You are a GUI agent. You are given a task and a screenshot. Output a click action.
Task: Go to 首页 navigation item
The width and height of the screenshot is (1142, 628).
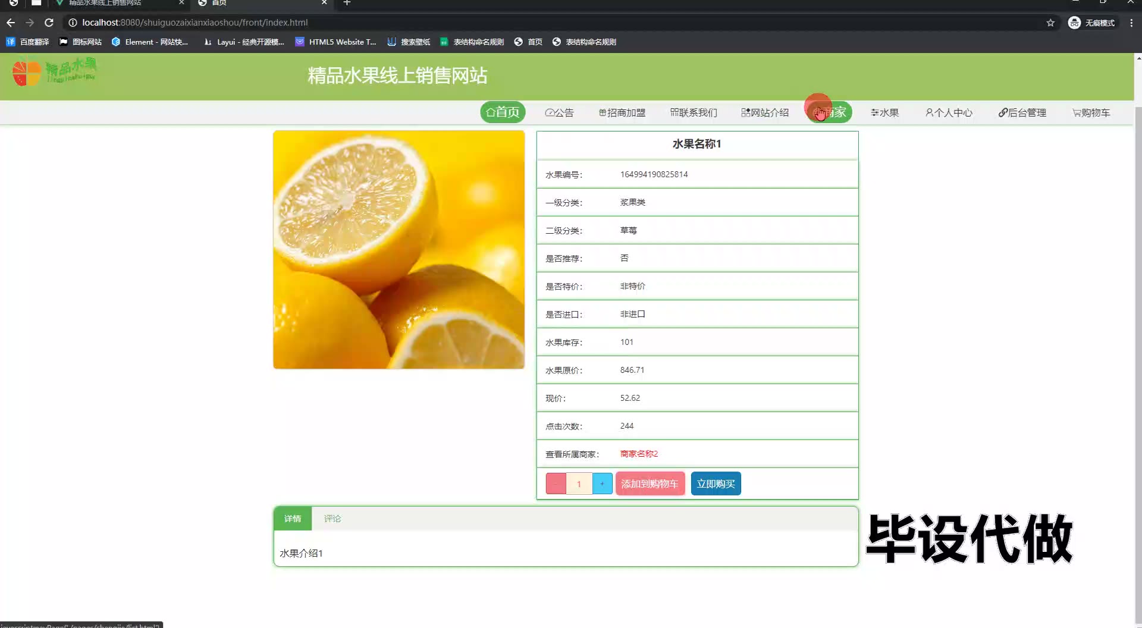pyautogui.click(x=503, y=112)
